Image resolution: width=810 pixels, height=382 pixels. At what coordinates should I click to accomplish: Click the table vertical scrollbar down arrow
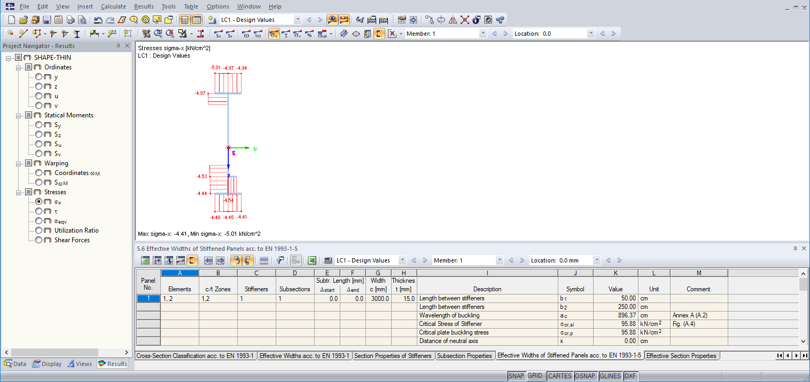[803, 341]
